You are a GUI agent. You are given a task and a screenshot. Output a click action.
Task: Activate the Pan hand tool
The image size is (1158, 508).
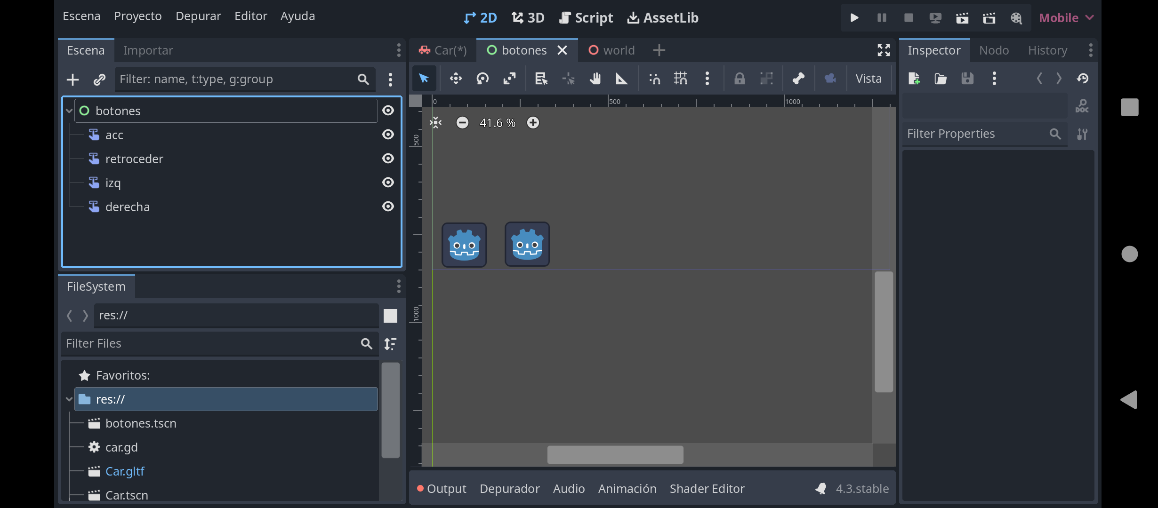[595, 79]
